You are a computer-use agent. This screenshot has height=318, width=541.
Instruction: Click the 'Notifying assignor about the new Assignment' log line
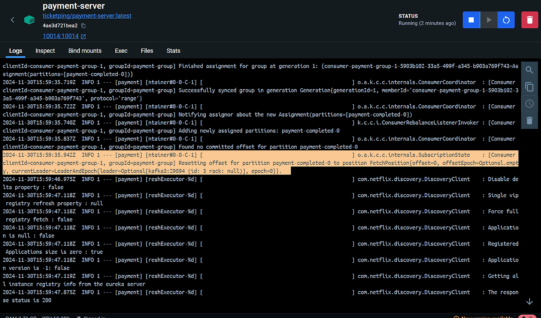(x=259, y=111)
